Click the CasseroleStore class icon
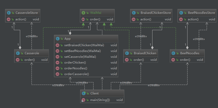This screenshot has width=218, height=108. pos(9,13)
